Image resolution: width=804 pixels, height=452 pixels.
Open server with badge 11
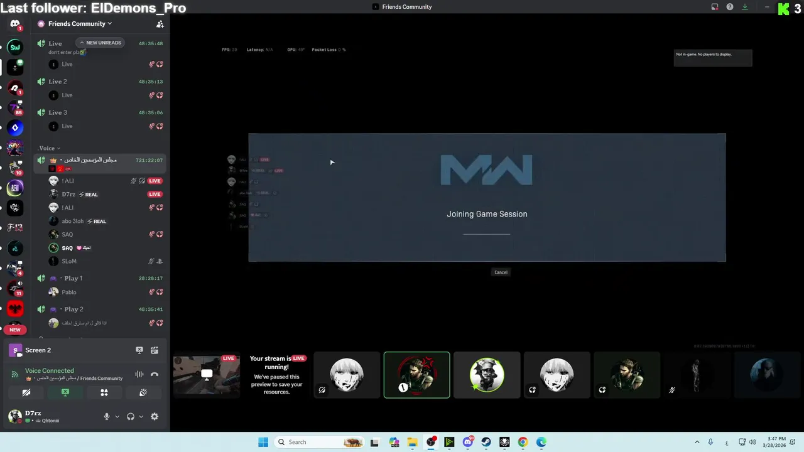click(x=15, y=288)
